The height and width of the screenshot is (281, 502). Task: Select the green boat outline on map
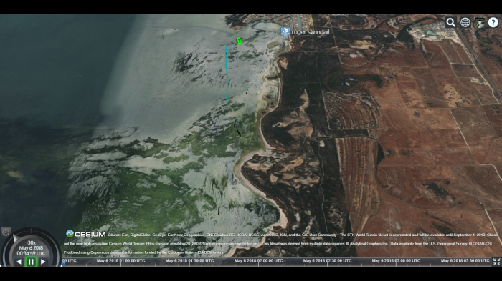[239, 41]
